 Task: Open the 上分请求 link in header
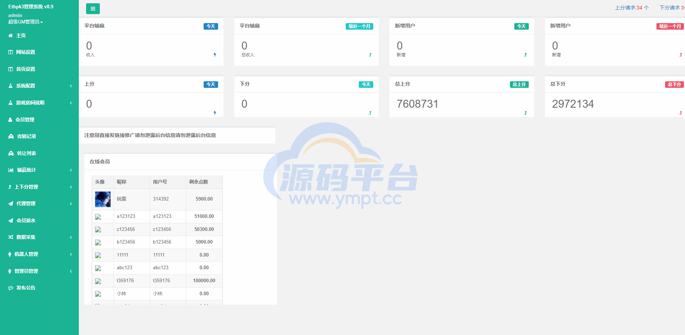click(x=632, y=8)
